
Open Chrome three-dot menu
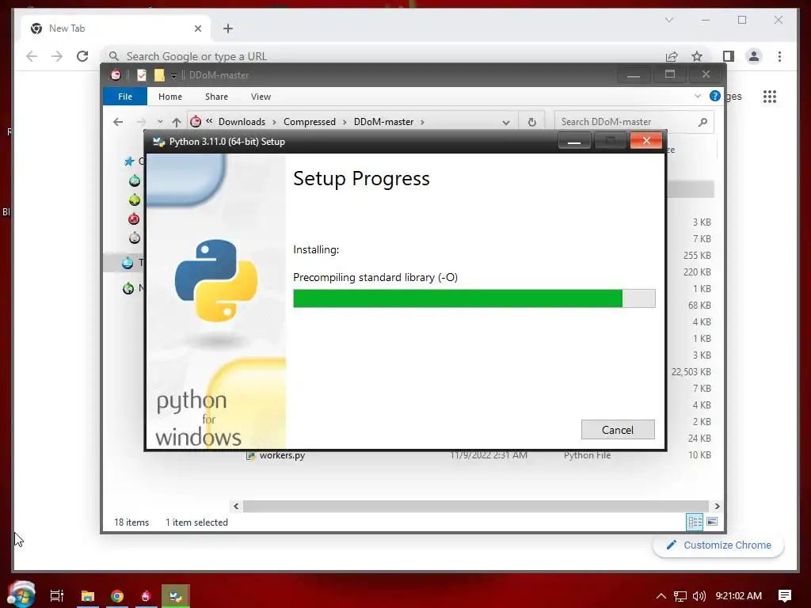click(x=779, y=56)
